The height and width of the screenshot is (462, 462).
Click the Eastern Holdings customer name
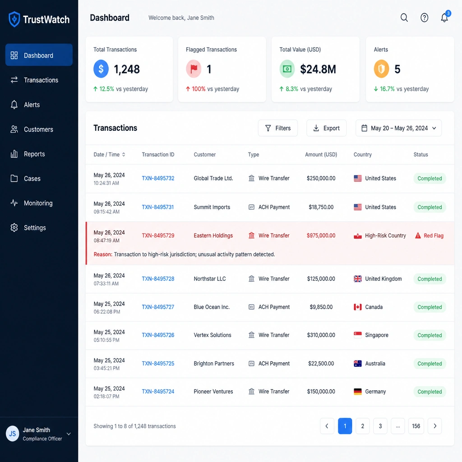[213, 236]
